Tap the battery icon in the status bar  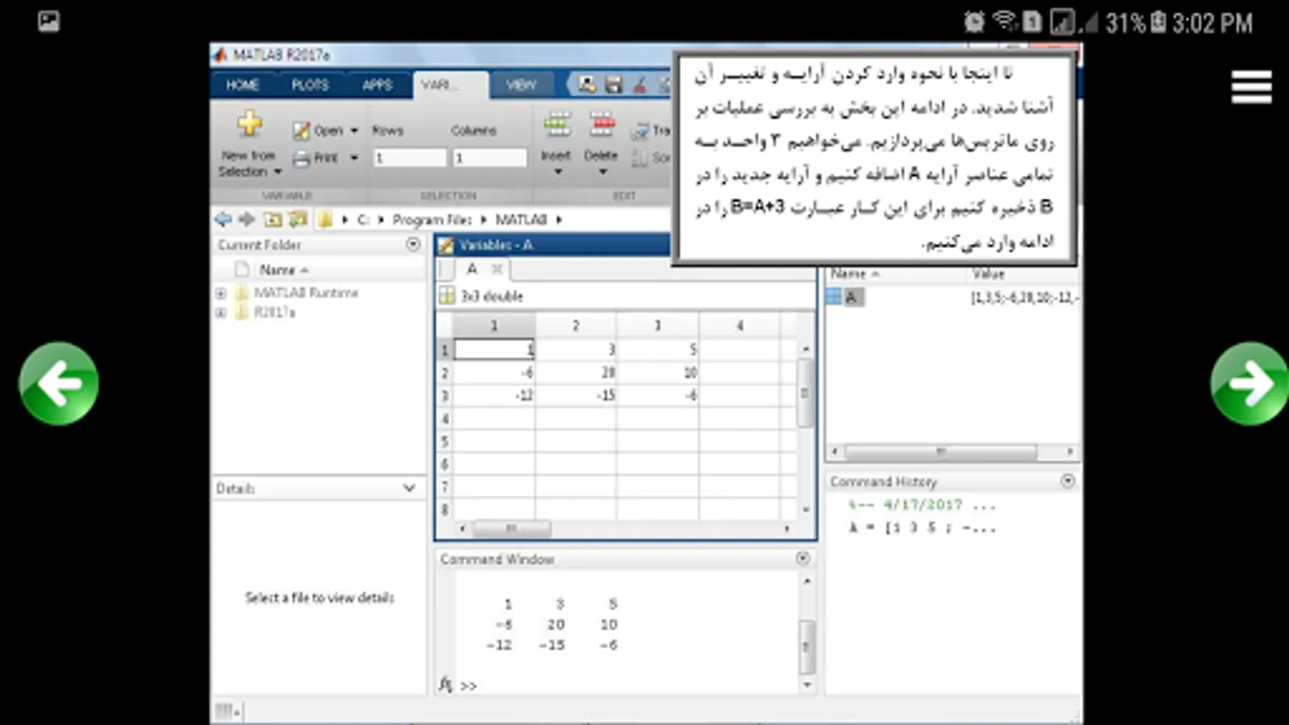[1158, 22]
